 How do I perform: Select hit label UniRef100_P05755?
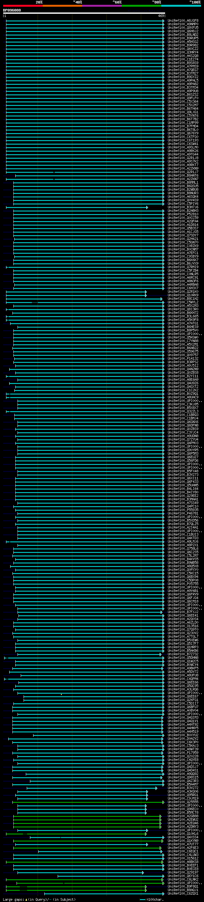pos(183,584)
